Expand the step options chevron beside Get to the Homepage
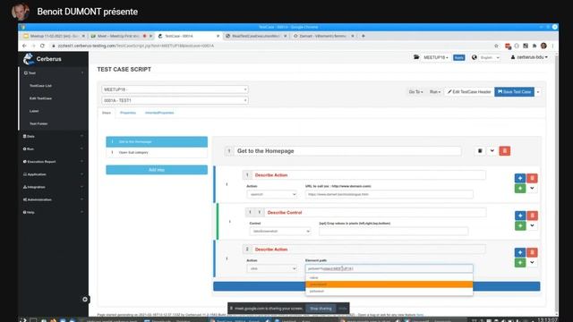Screen dimensions: 573x322 (492, 151)
